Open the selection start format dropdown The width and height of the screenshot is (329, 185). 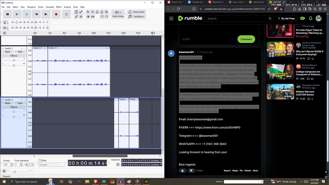click(161, 161)
